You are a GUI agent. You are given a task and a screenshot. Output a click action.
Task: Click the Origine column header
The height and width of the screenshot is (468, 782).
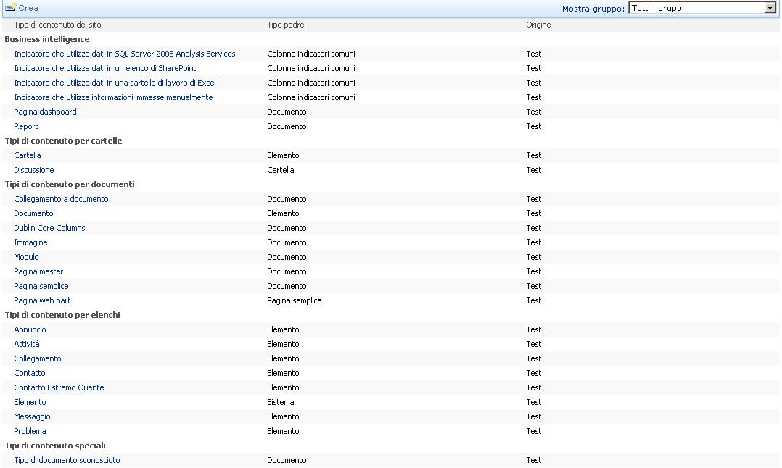pos(538,25)
